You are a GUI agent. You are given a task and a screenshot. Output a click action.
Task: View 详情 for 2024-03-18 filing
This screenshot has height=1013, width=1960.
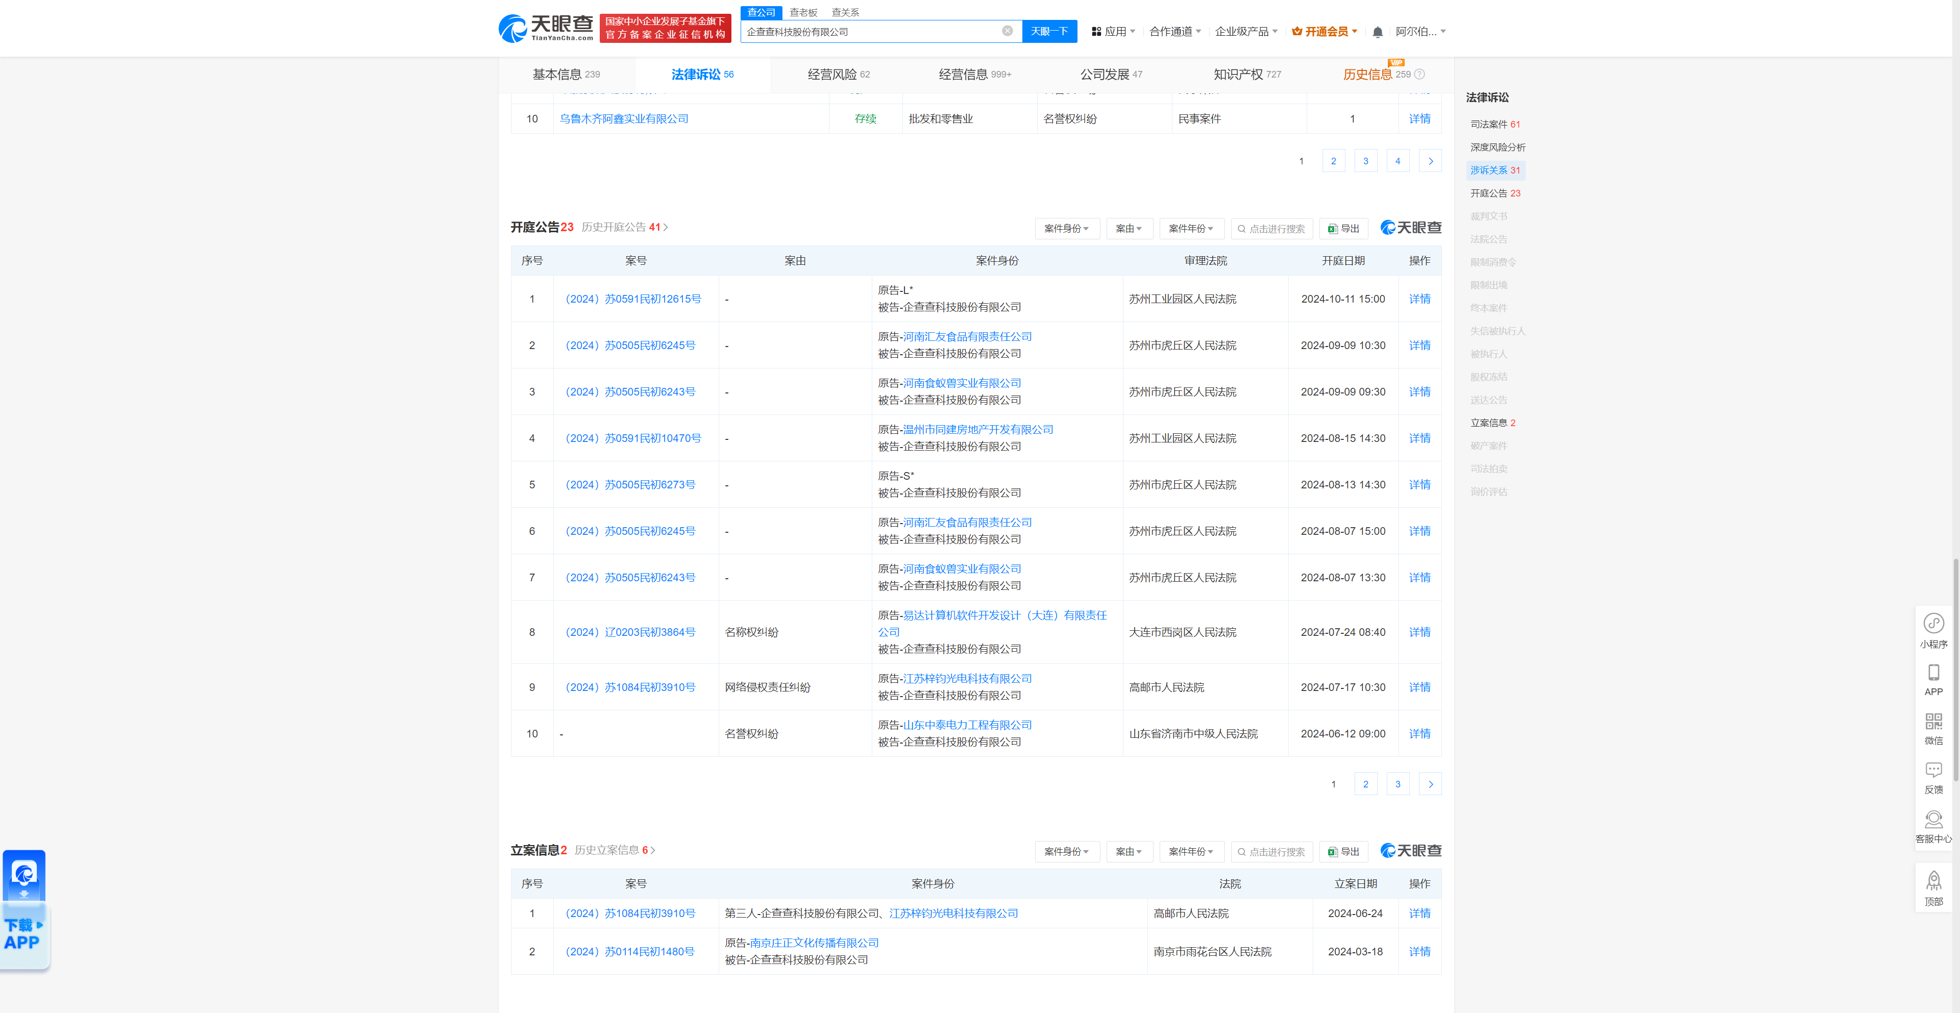click(1419, 951)
